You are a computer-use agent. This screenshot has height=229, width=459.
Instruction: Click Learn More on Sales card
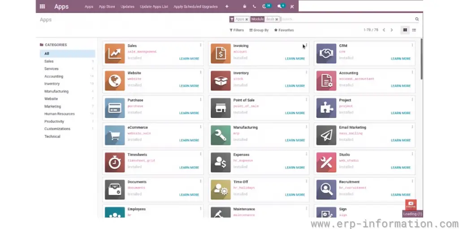pyautogui.click(x=189, y=59)
